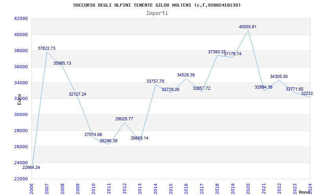
Task: Click the 22000 y-axis tick
Action: click(x=21, y=179)
